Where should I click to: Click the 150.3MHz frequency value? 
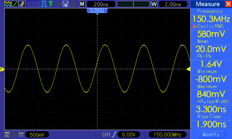[x=211, y=19]
